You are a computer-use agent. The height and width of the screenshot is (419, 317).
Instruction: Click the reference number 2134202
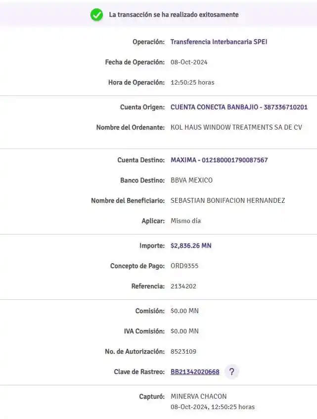[x=183, y=286]
